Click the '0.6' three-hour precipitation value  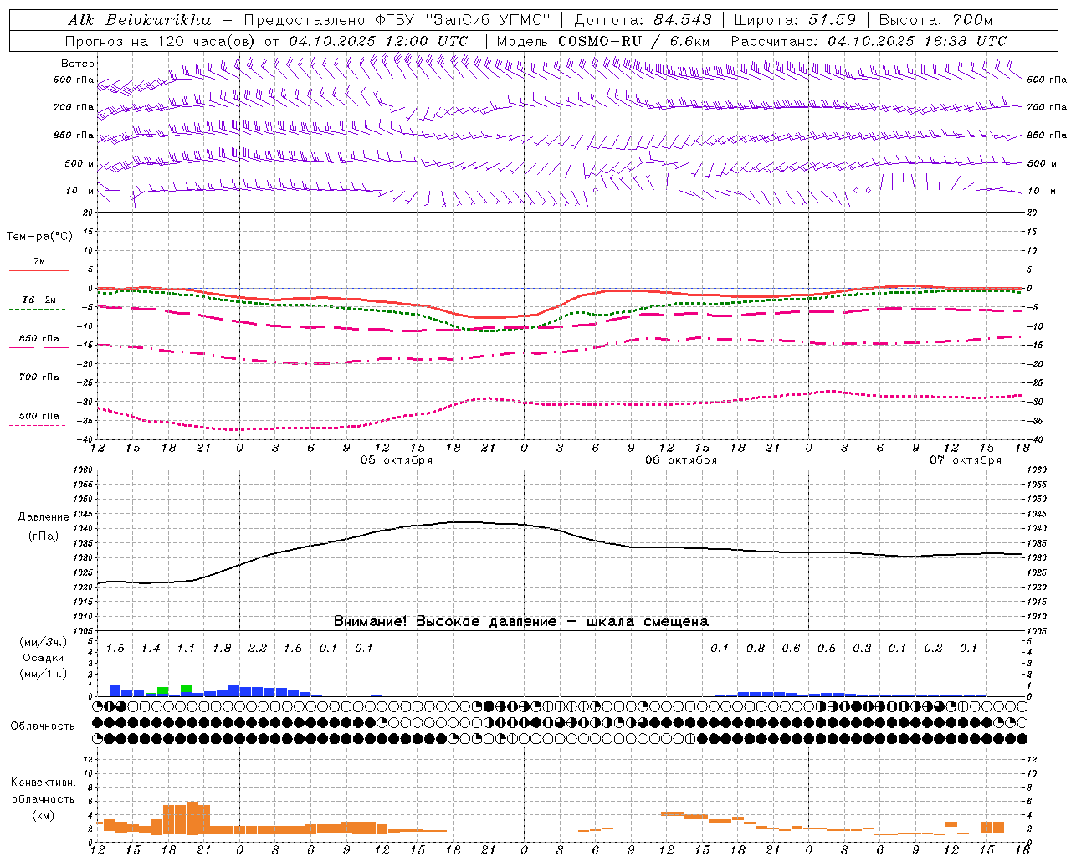[791, 649]
